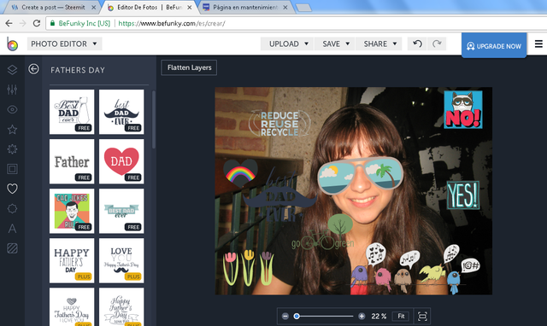Select the grumpy cat NO! sticker
Viewport: 547px width, 326px height.
coord(463,109)
